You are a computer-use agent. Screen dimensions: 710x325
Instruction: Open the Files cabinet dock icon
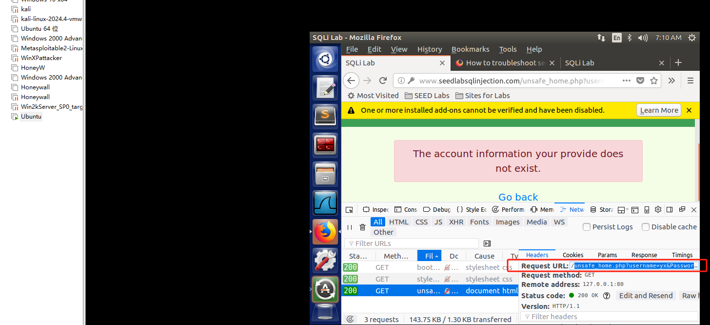[325, 174]
